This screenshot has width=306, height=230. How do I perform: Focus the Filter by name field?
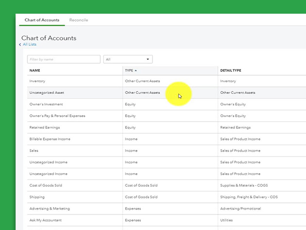pos(64,59)
